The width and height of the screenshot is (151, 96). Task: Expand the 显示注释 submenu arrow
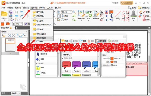point(51,29)
